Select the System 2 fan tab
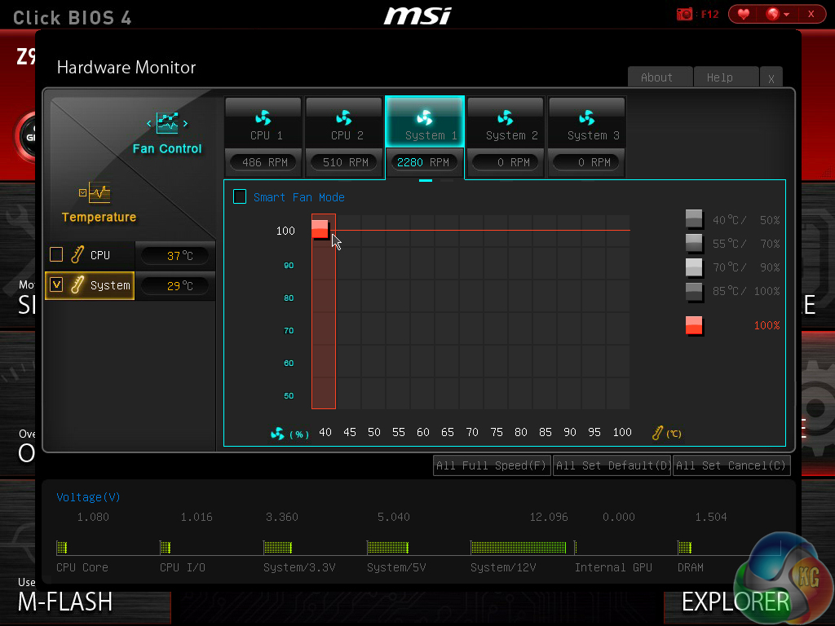 (506, 123)
